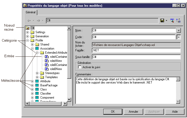Image resolution: width=187 pixels, height=118 pixels.
Task: Click the back arrow navigation icon
Action: [29, 20]
